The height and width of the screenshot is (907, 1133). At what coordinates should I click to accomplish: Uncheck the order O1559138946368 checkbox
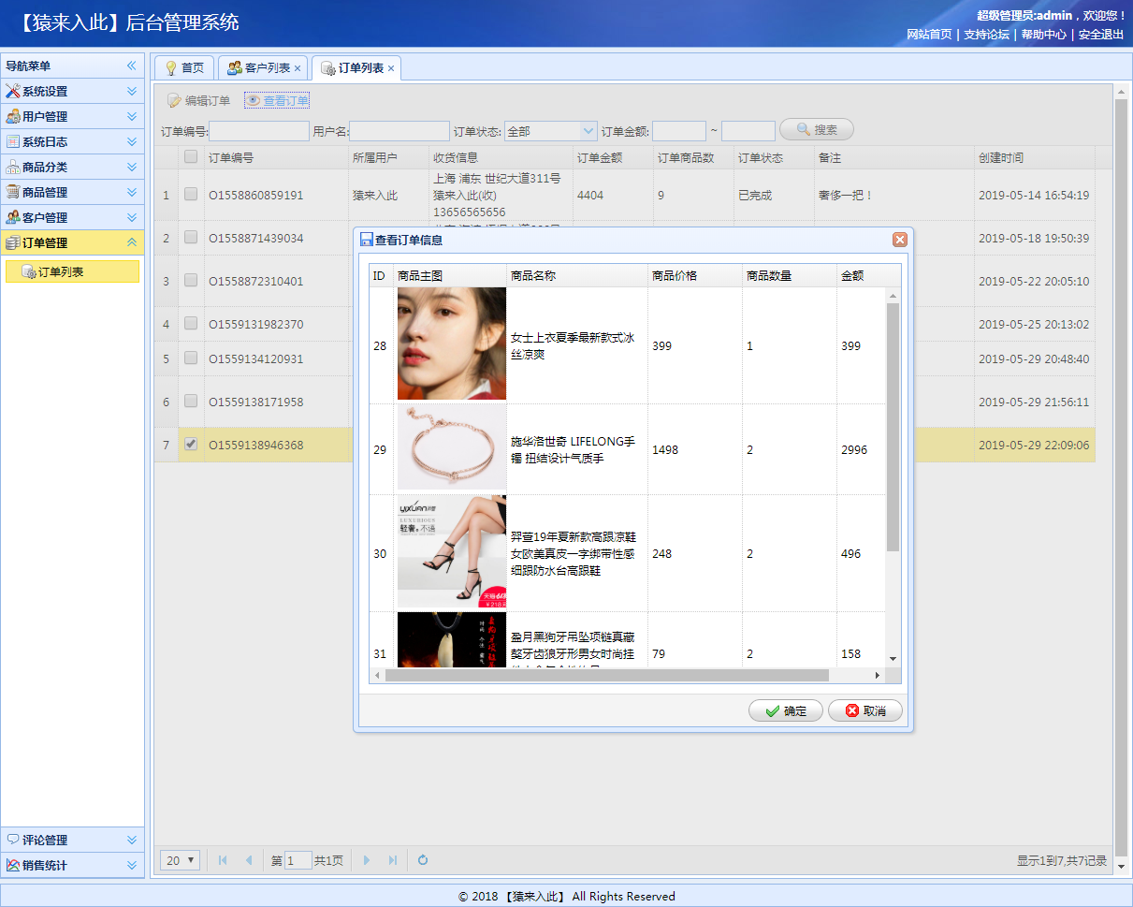[x=191, y=445]
